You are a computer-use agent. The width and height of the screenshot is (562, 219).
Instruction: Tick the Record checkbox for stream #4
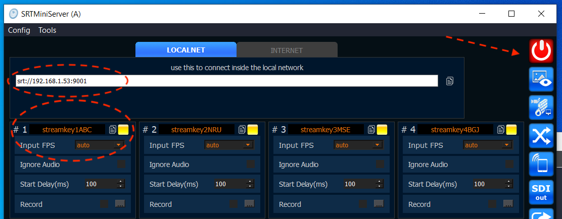tap(492, 204)
